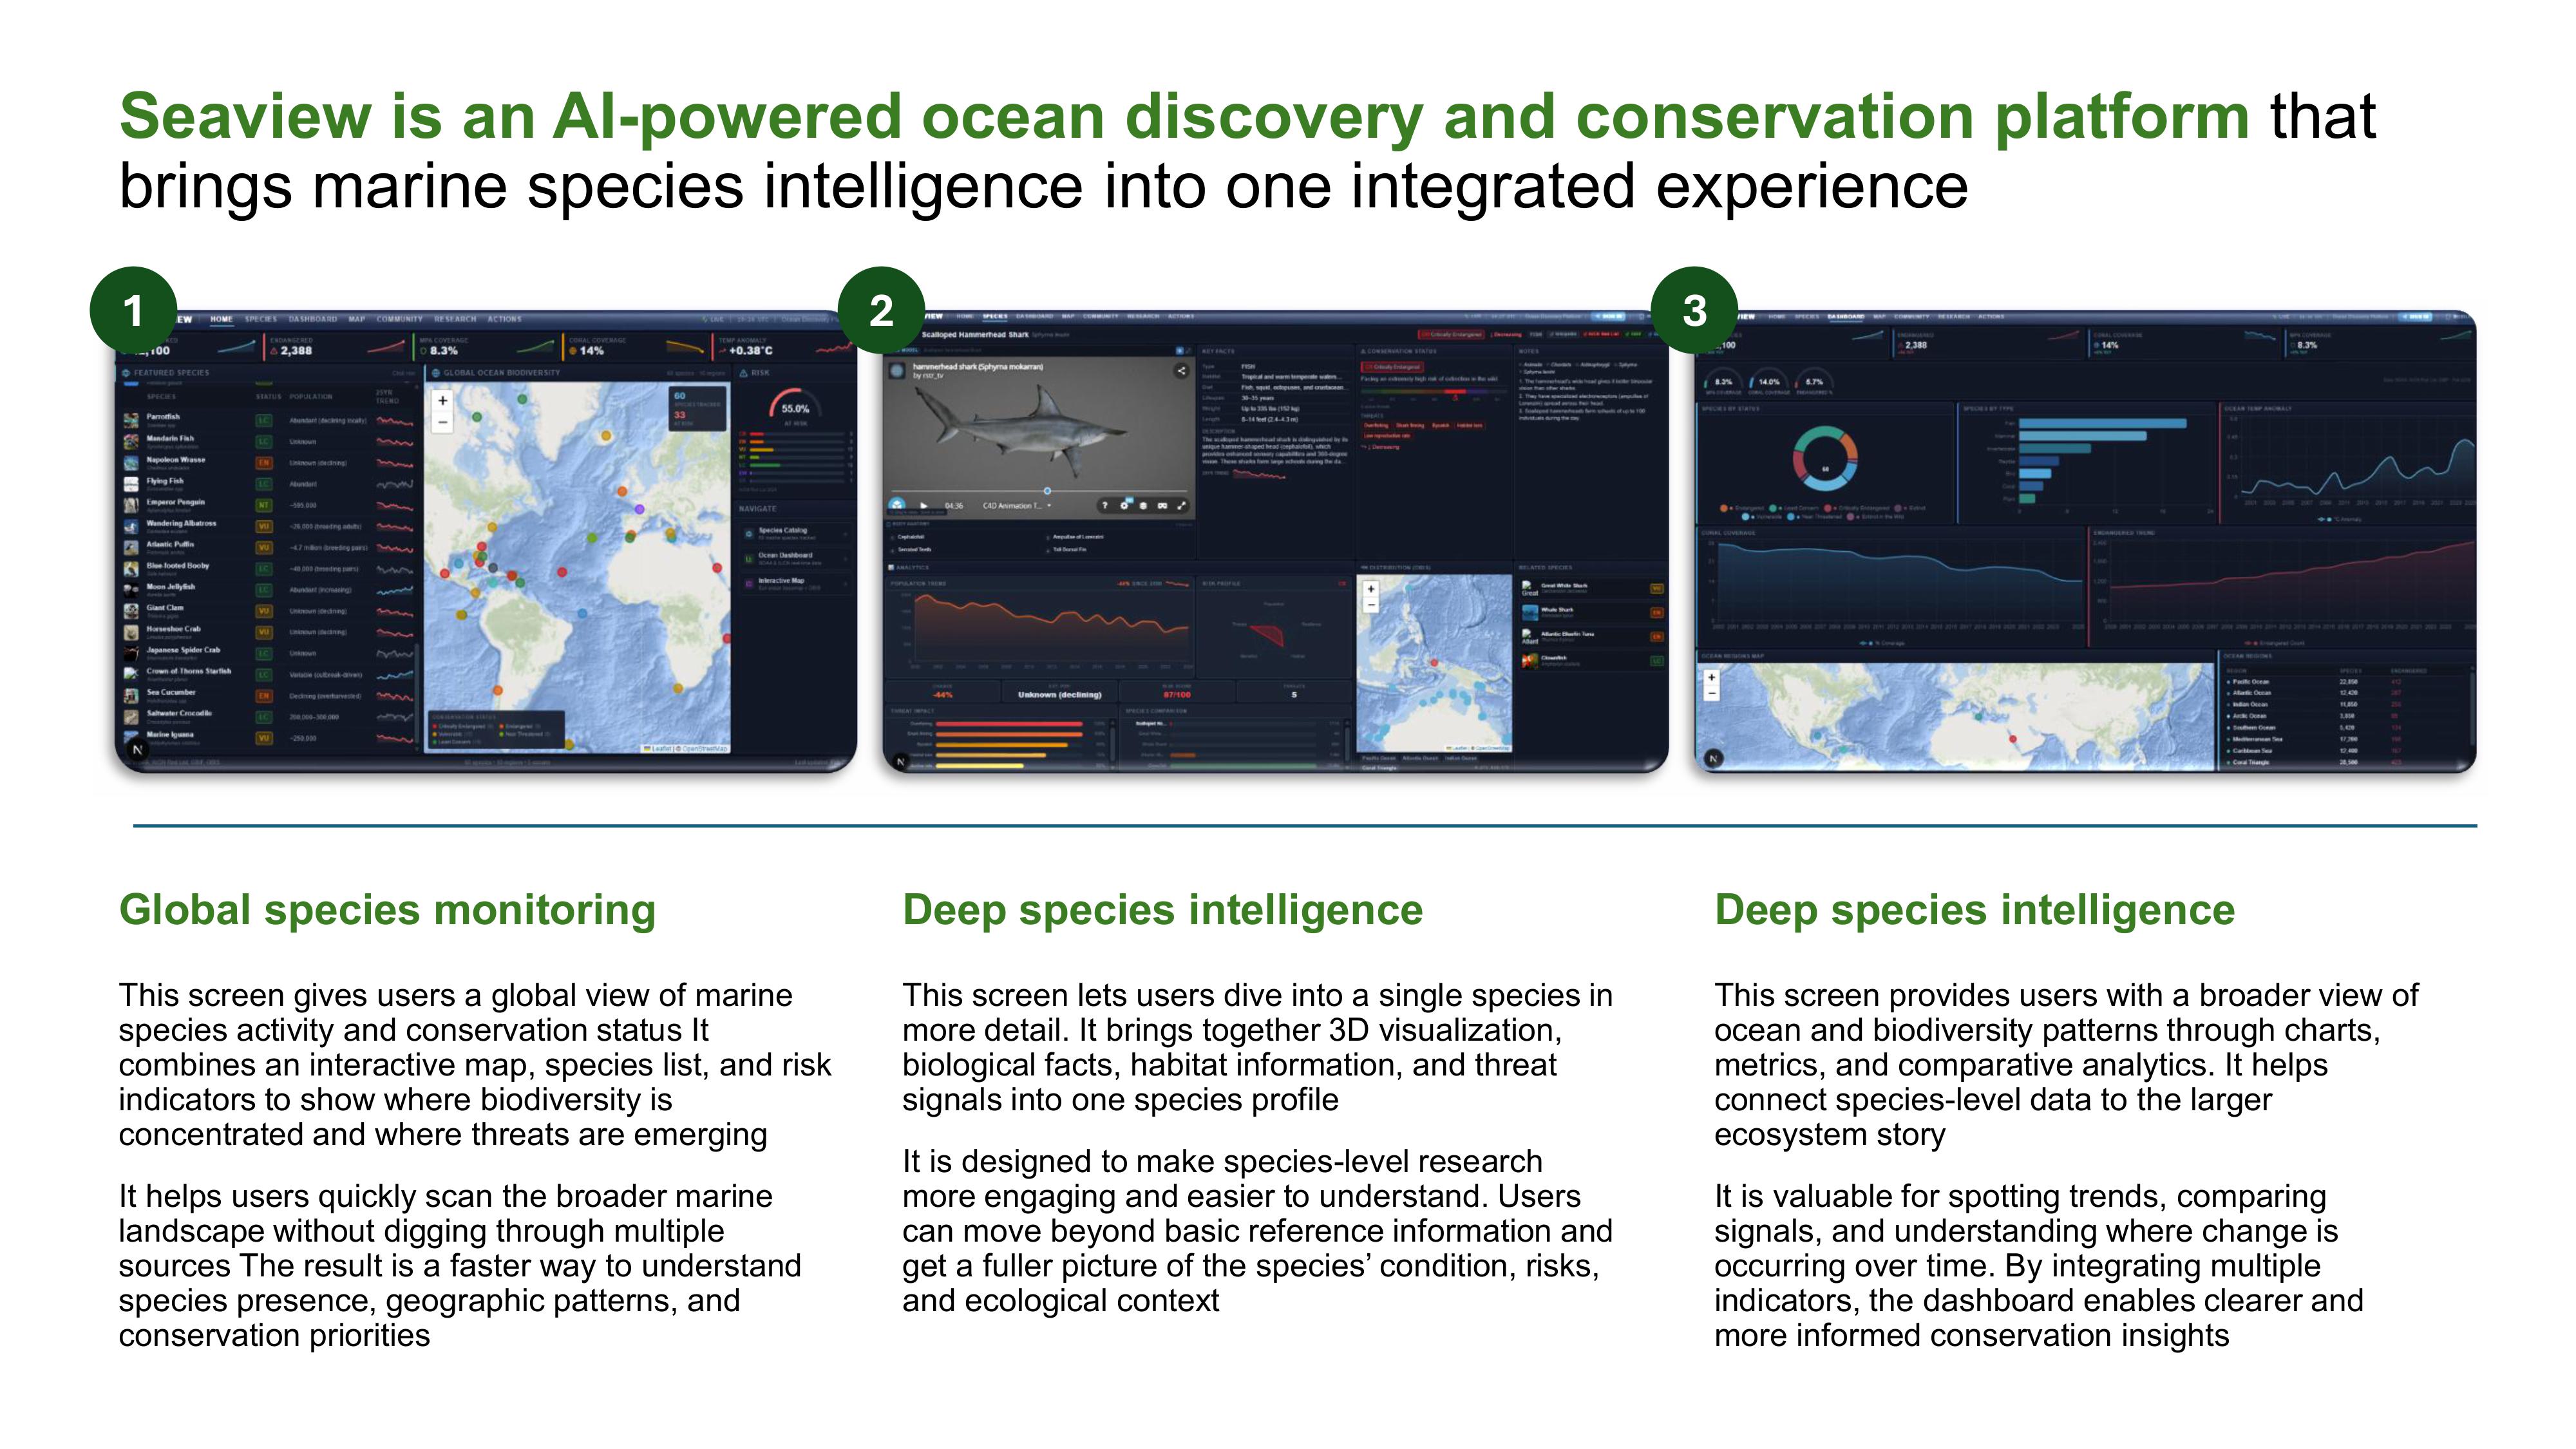The width and height of the screenshot is (2576, 1449).
Task: Open the SPECIES tab in first screenshot
Action: click(x=261, y=319)
